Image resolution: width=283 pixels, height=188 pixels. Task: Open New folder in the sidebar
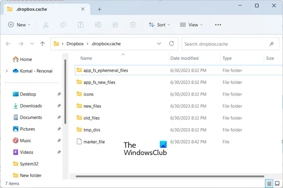point(27,175)
